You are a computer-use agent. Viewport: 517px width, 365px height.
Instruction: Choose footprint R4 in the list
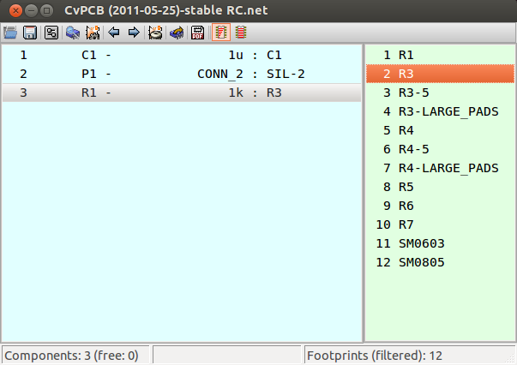pos(440,130)
